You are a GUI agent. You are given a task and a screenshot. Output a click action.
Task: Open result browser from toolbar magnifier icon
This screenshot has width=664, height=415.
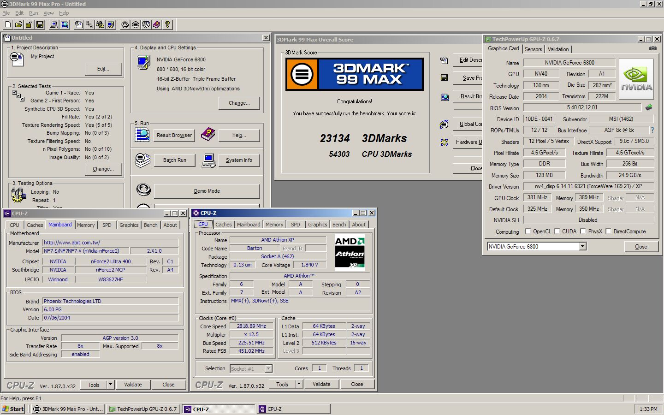click(65, 24)
